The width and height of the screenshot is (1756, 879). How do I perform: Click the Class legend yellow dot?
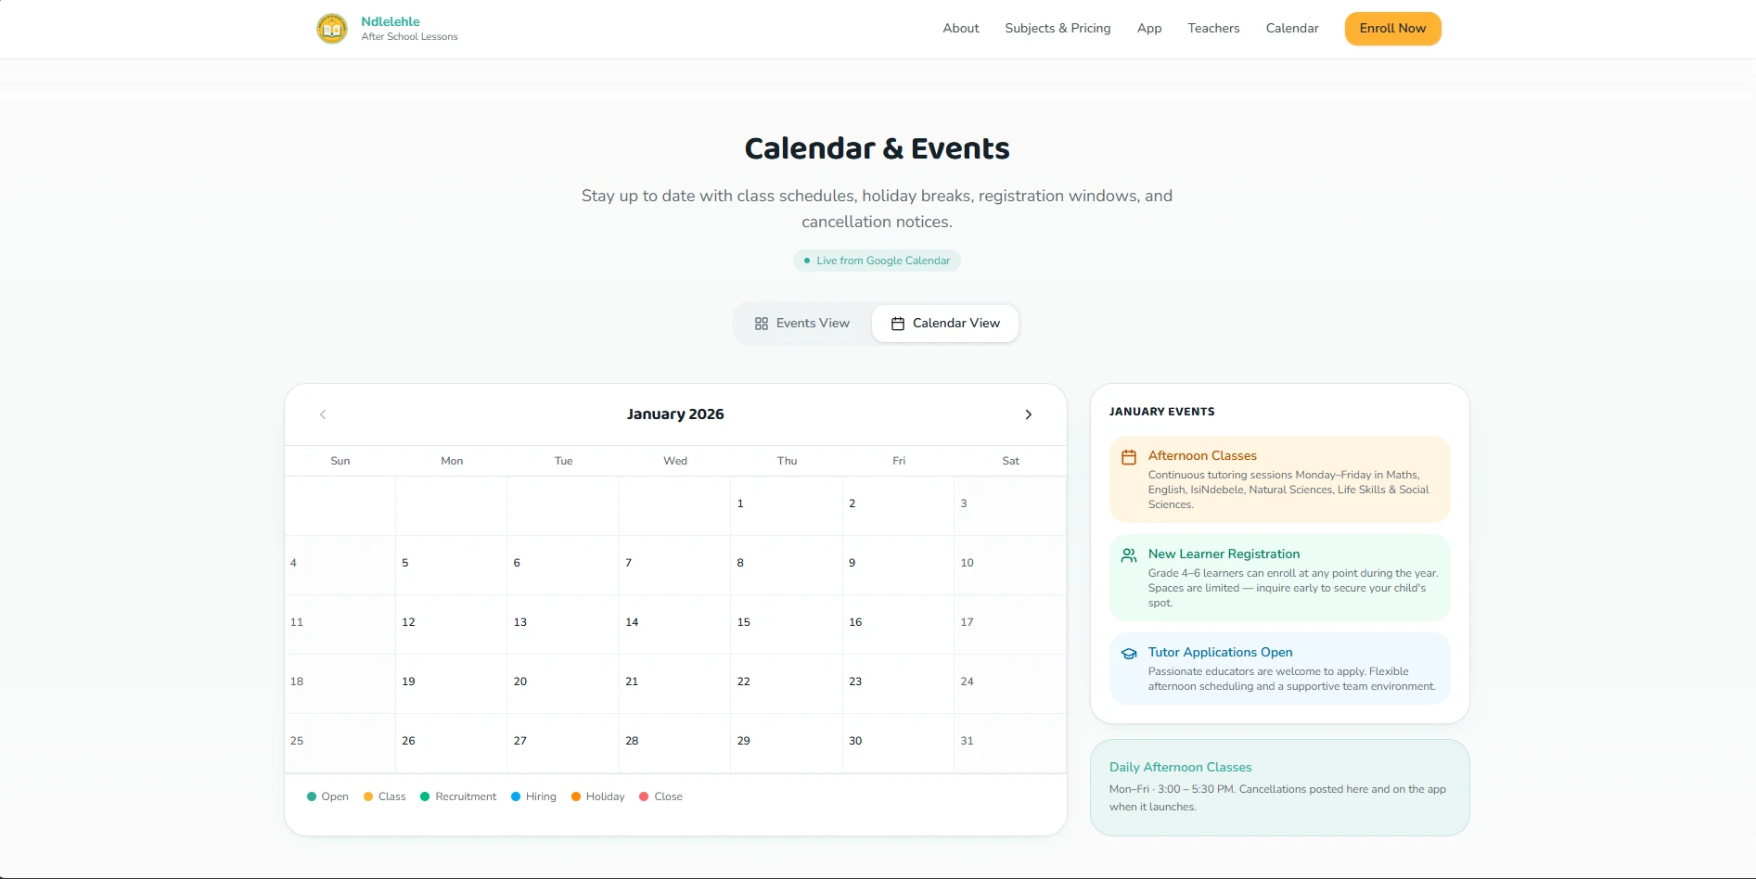point(368,796)
